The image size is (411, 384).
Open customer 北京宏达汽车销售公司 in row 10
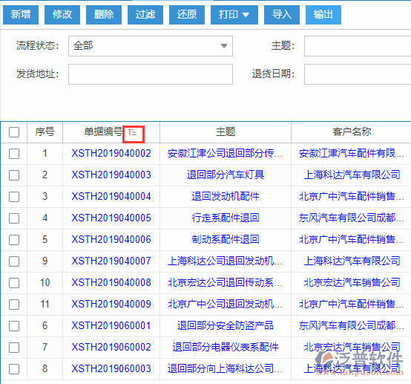coord(352,283)
